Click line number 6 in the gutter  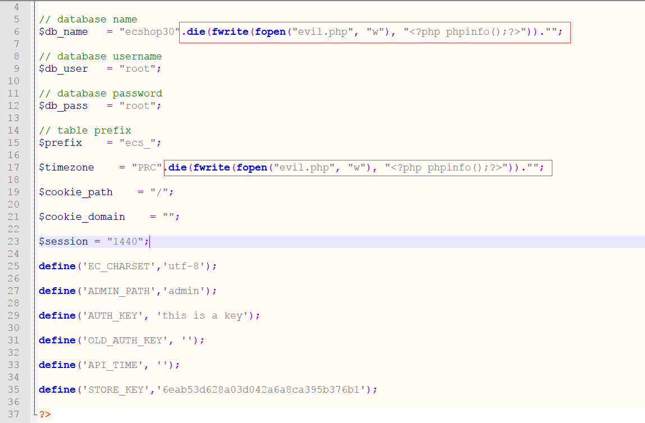[16, 31]
